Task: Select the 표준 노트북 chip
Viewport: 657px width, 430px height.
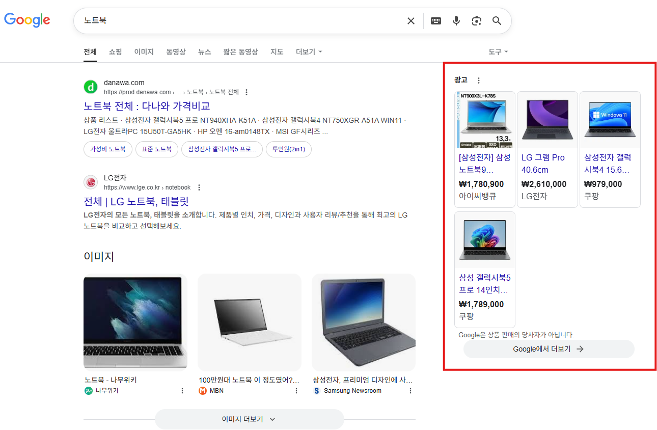Action: [157, 149]
